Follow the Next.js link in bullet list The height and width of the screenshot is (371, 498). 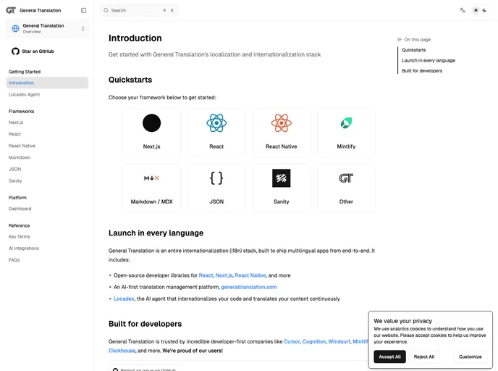pos(224,275)
